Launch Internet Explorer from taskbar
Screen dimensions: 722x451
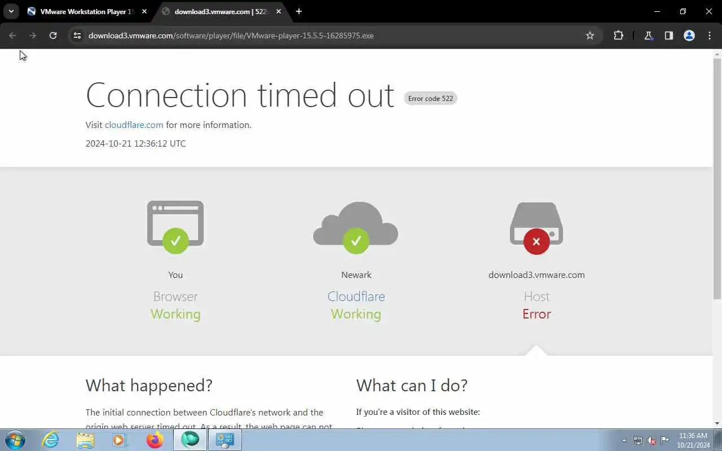coord(51,440)
